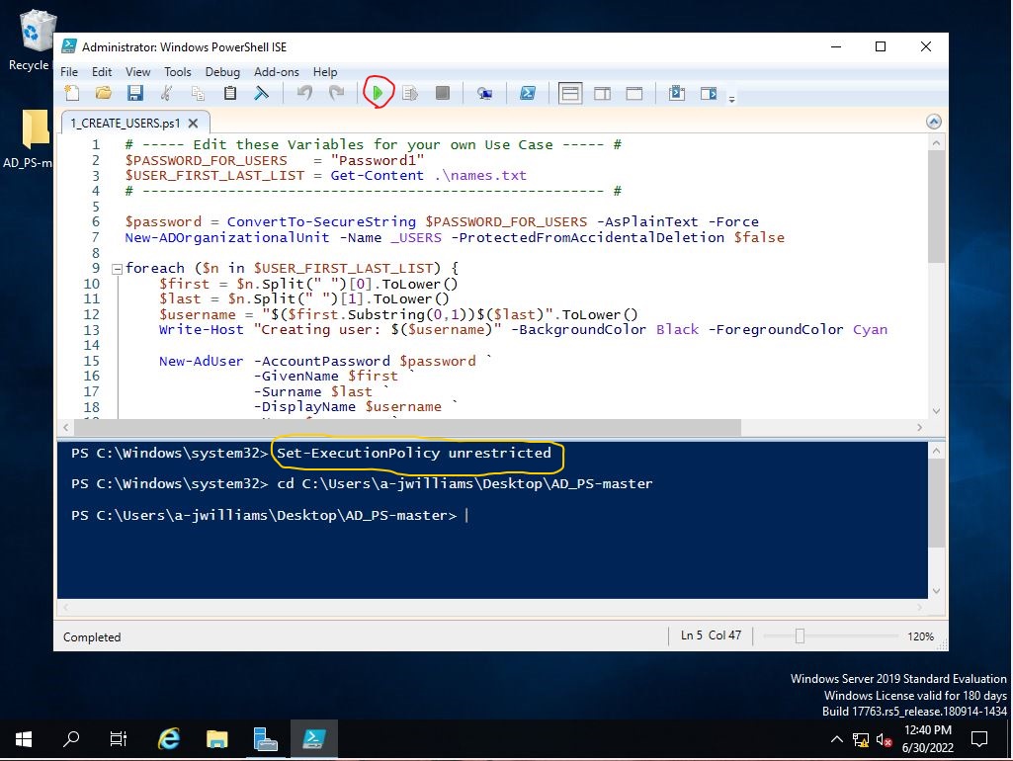Click the Redo arrow icon
This screenshot has width=1013, height=761.
point(336,94)
